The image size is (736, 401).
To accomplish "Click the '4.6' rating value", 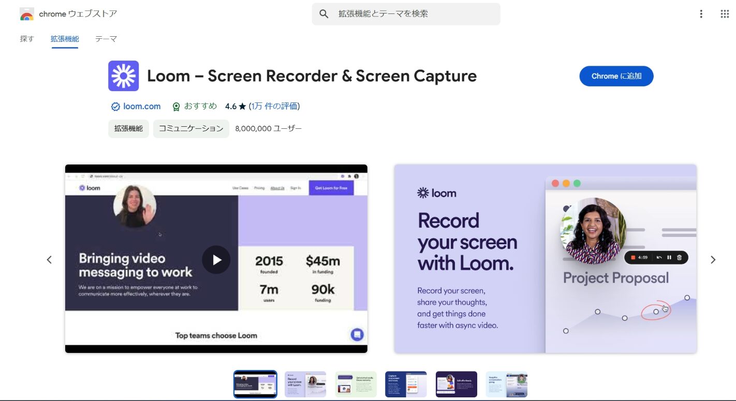I will [x=231, y=106].
